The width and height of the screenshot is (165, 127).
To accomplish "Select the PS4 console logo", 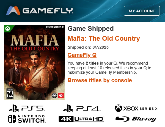I will pos(82,108).
